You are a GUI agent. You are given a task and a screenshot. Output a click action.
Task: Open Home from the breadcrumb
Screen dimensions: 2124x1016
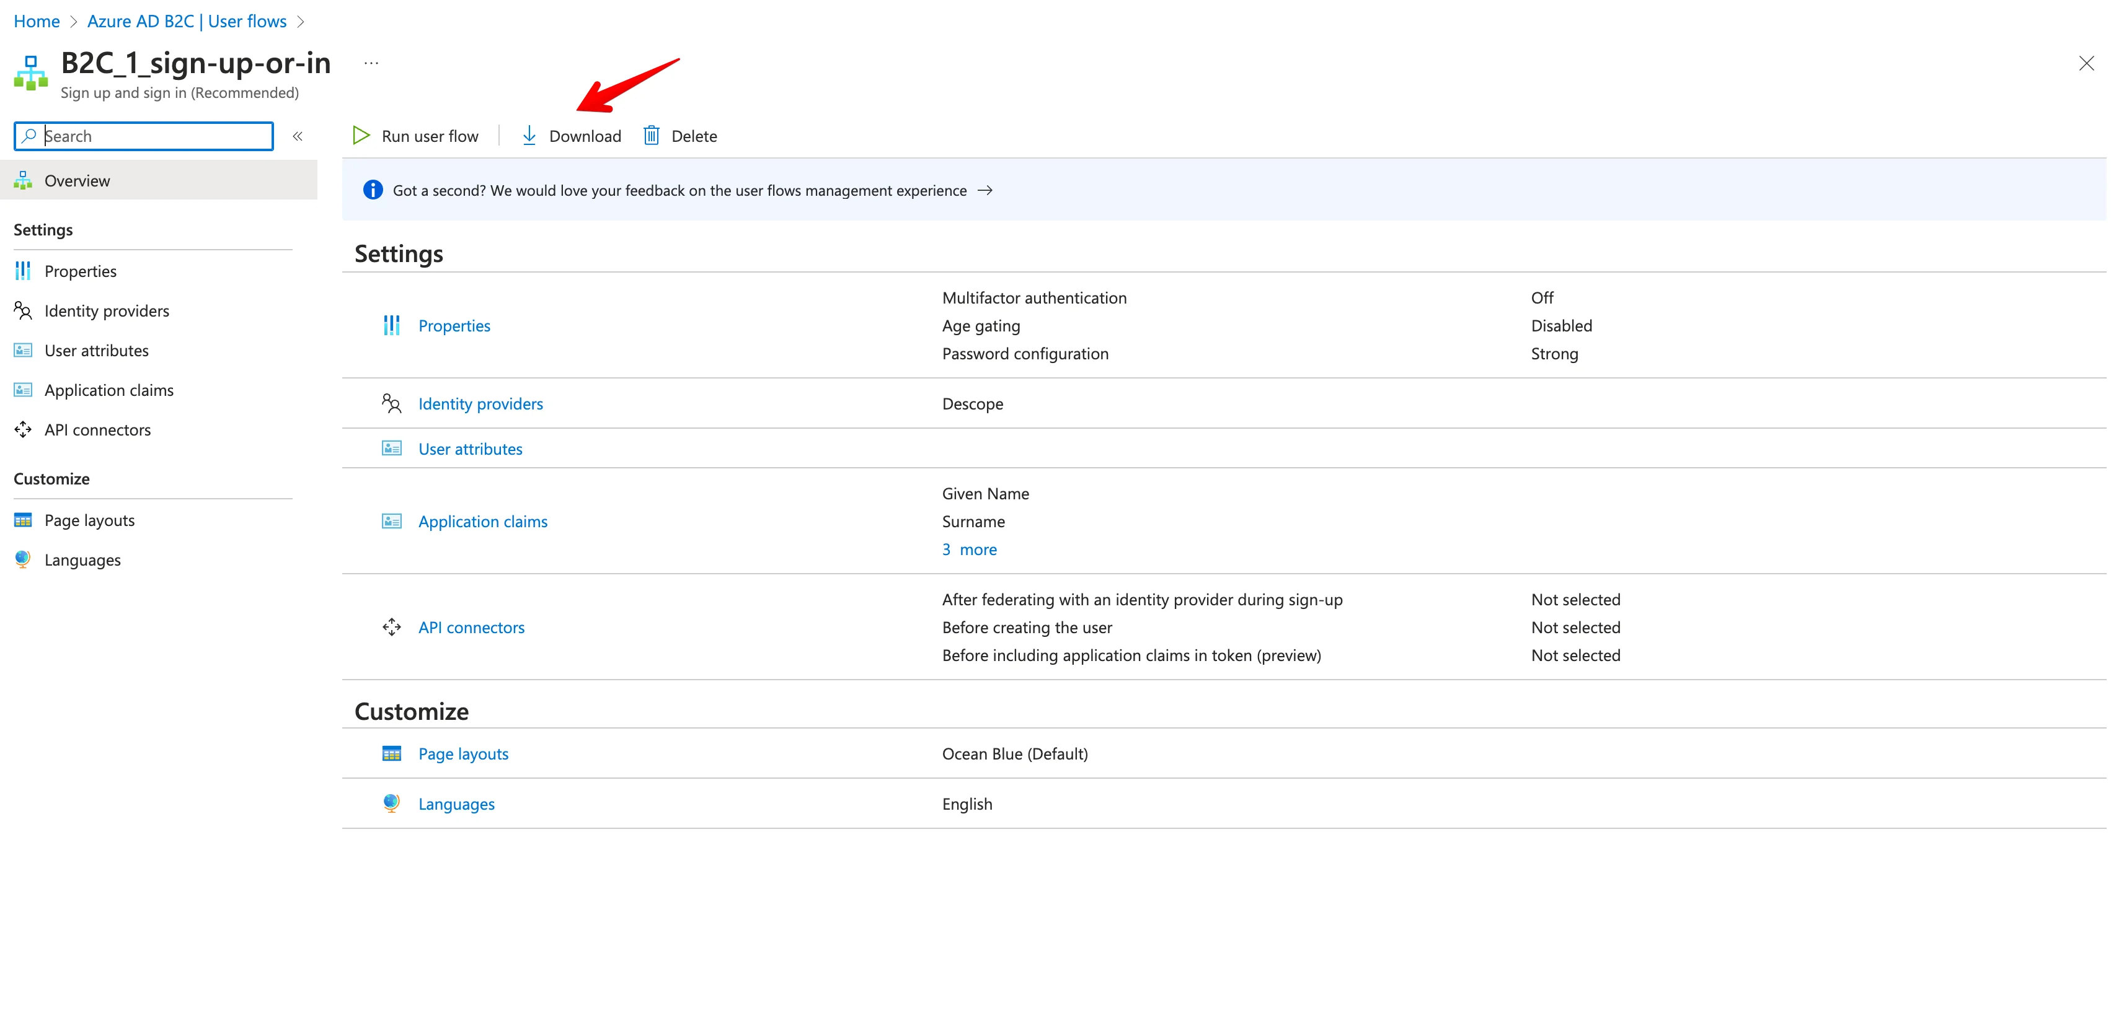[37, 20]
